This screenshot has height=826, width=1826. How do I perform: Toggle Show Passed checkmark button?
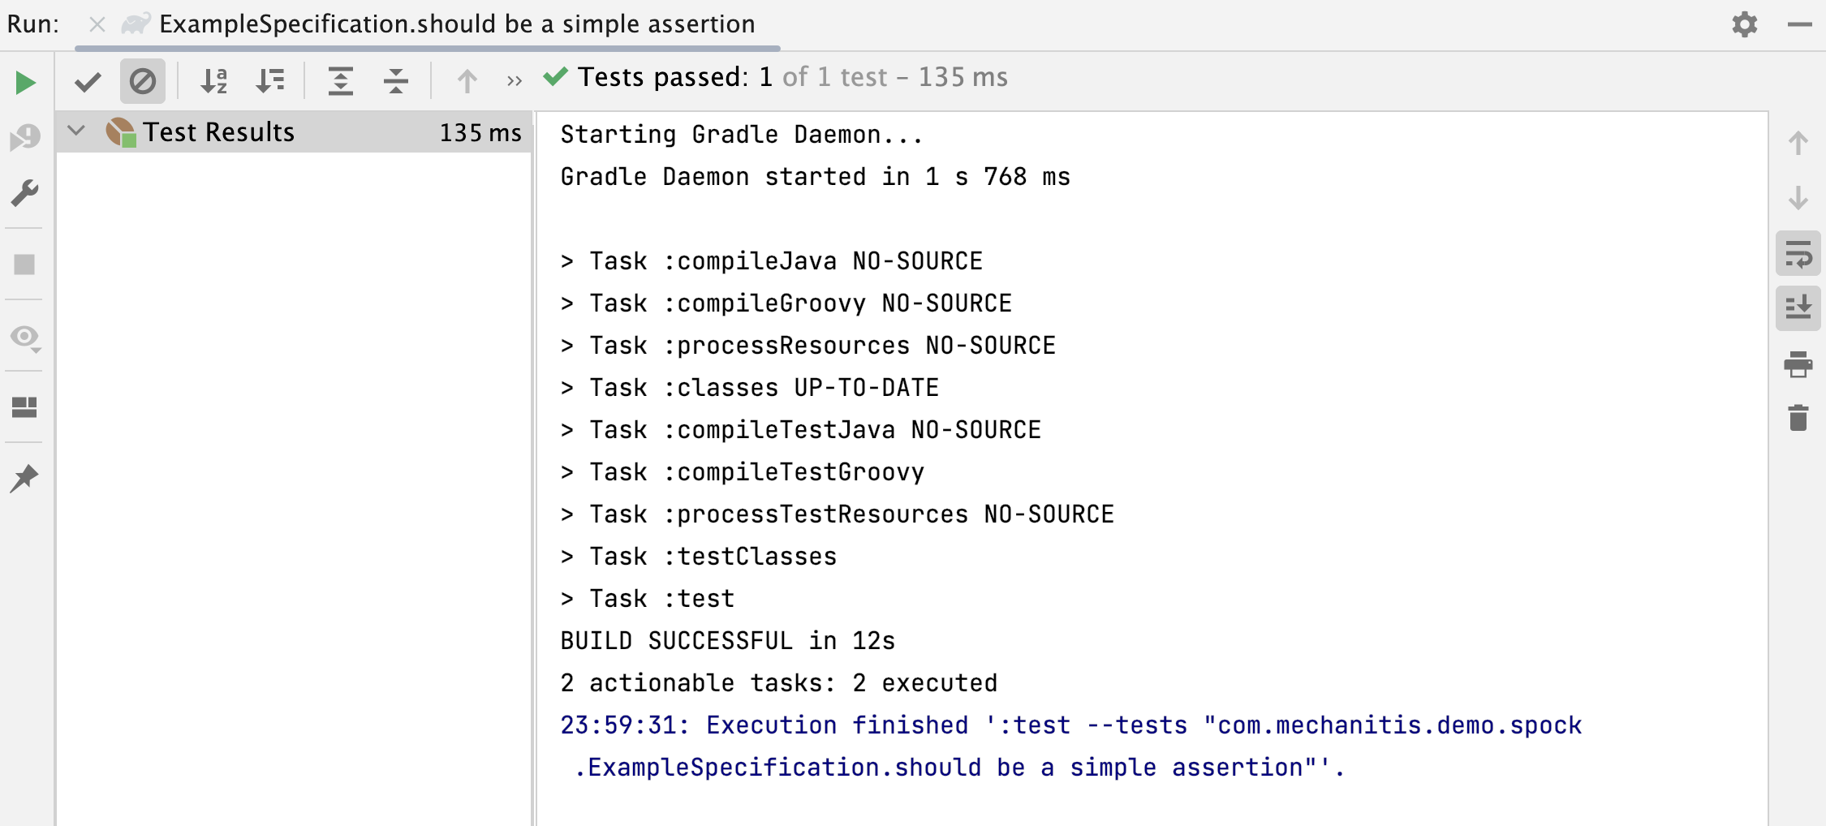pos(88,81)
